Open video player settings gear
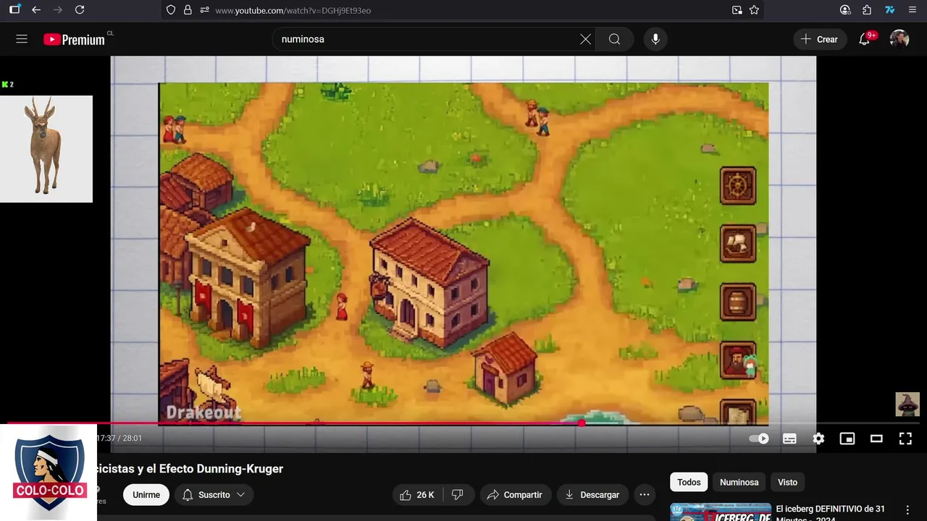This screenshot has width=927, height=521. tap(818, 439)
